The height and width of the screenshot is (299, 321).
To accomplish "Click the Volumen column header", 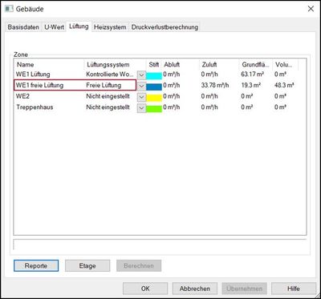I will tap(285, 65).
